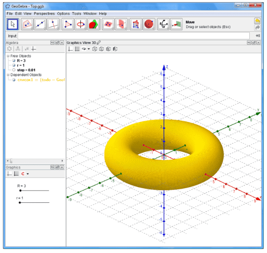Toggle visibility circle of R = 3

14,61
